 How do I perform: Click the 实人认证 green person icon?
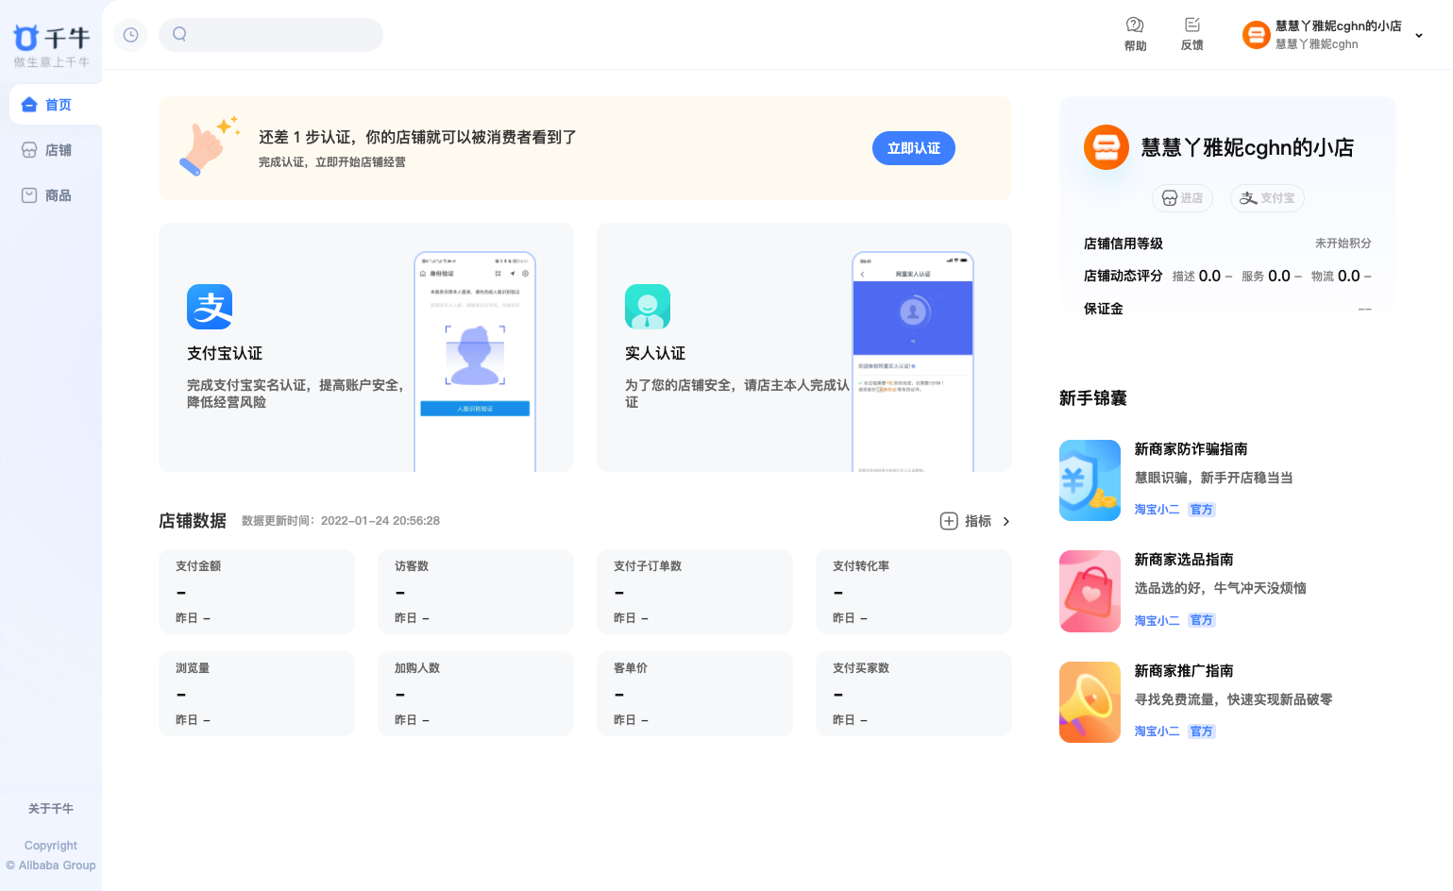point(648,307)
